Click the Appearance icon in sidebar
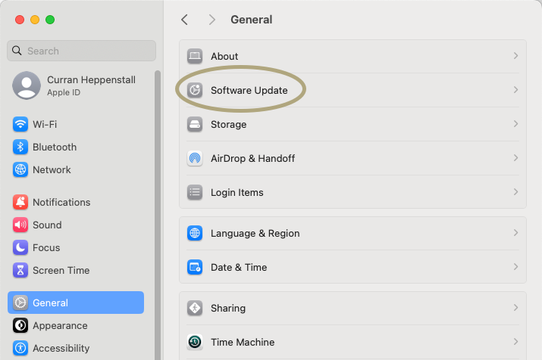 tap(20, 325)
